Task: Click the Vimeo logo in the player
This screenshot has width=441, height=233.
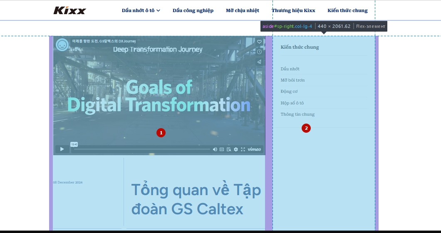Action: [254, 149]
